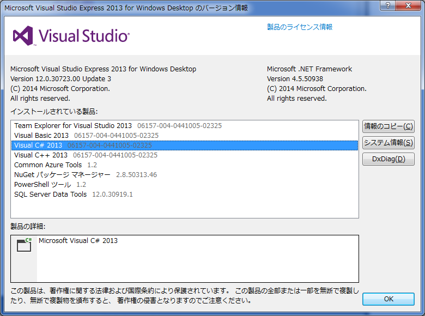This screenshot has height=316, width=425.
Task: Select SQL Server Data Tools entry
Action: point(185,195)
